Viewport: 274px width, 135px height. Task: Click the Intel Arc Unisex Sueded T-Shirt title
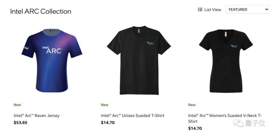(132, 116)
